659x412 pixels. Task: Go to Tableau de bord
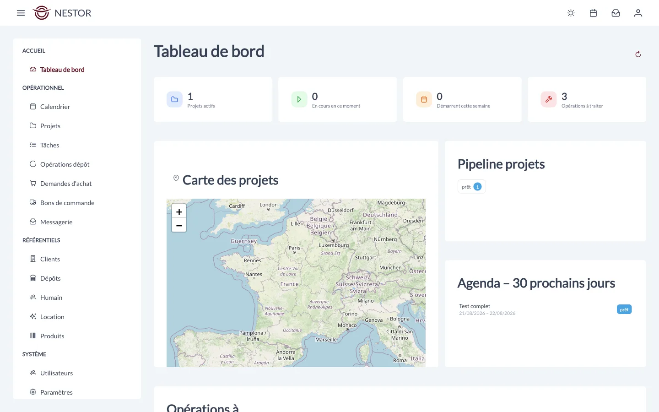click(x=62, y=70)
